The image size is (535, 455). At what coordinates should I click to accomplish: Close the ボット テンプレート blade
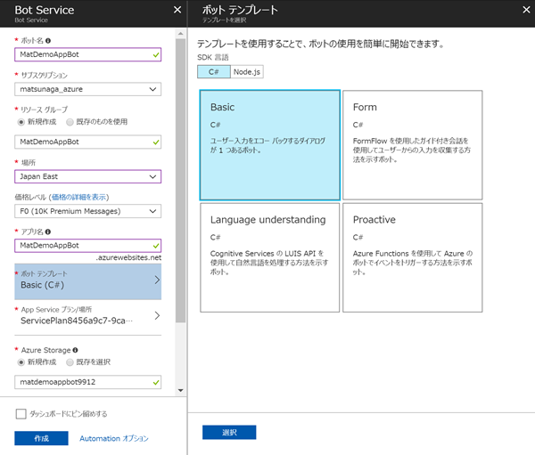(526, 10)
